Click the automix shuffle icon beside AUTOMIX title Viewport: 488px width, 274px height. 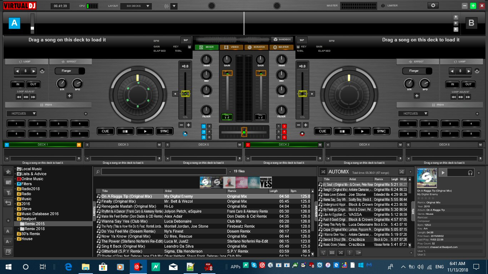tap(323, 172)
